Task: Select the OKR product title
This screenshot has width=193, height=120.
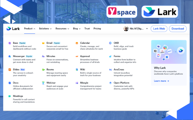Action: click(116, 43)
